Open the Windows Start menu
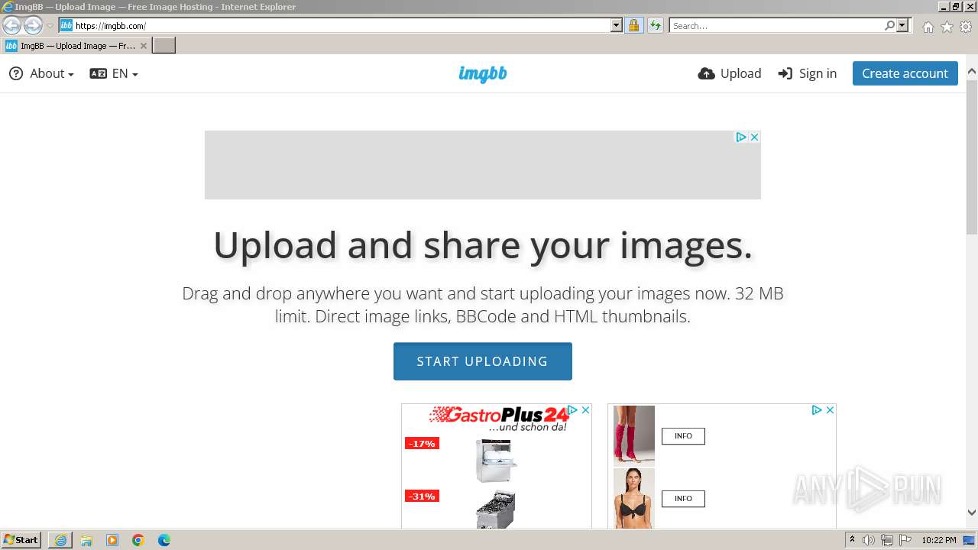 coord(21,540)
